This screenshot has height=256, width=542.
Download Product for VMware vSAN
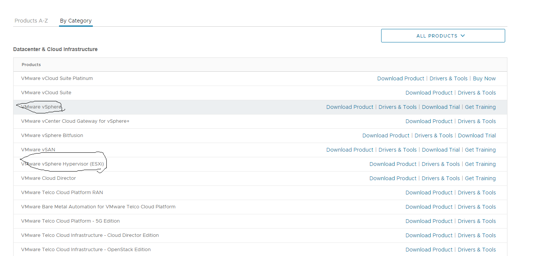350,150
